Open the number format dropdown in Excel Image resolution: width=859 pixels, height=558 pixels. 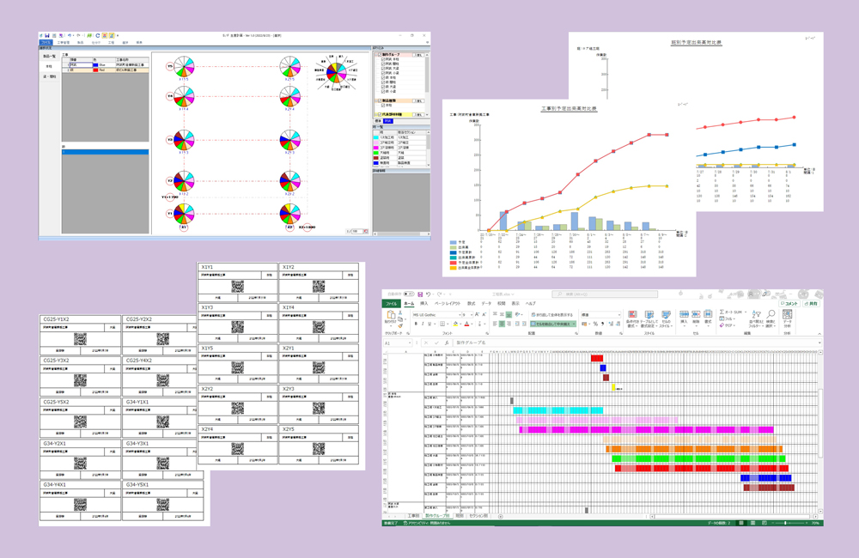619,315
